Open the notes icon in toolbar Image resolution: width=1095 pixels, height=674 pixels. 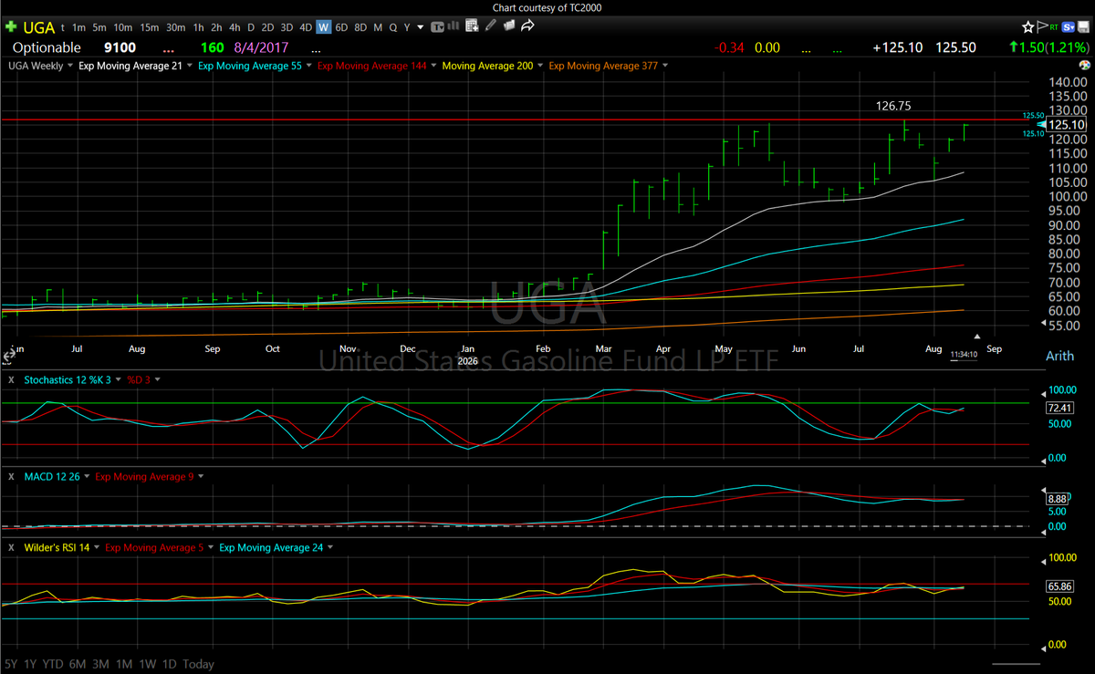509,27
